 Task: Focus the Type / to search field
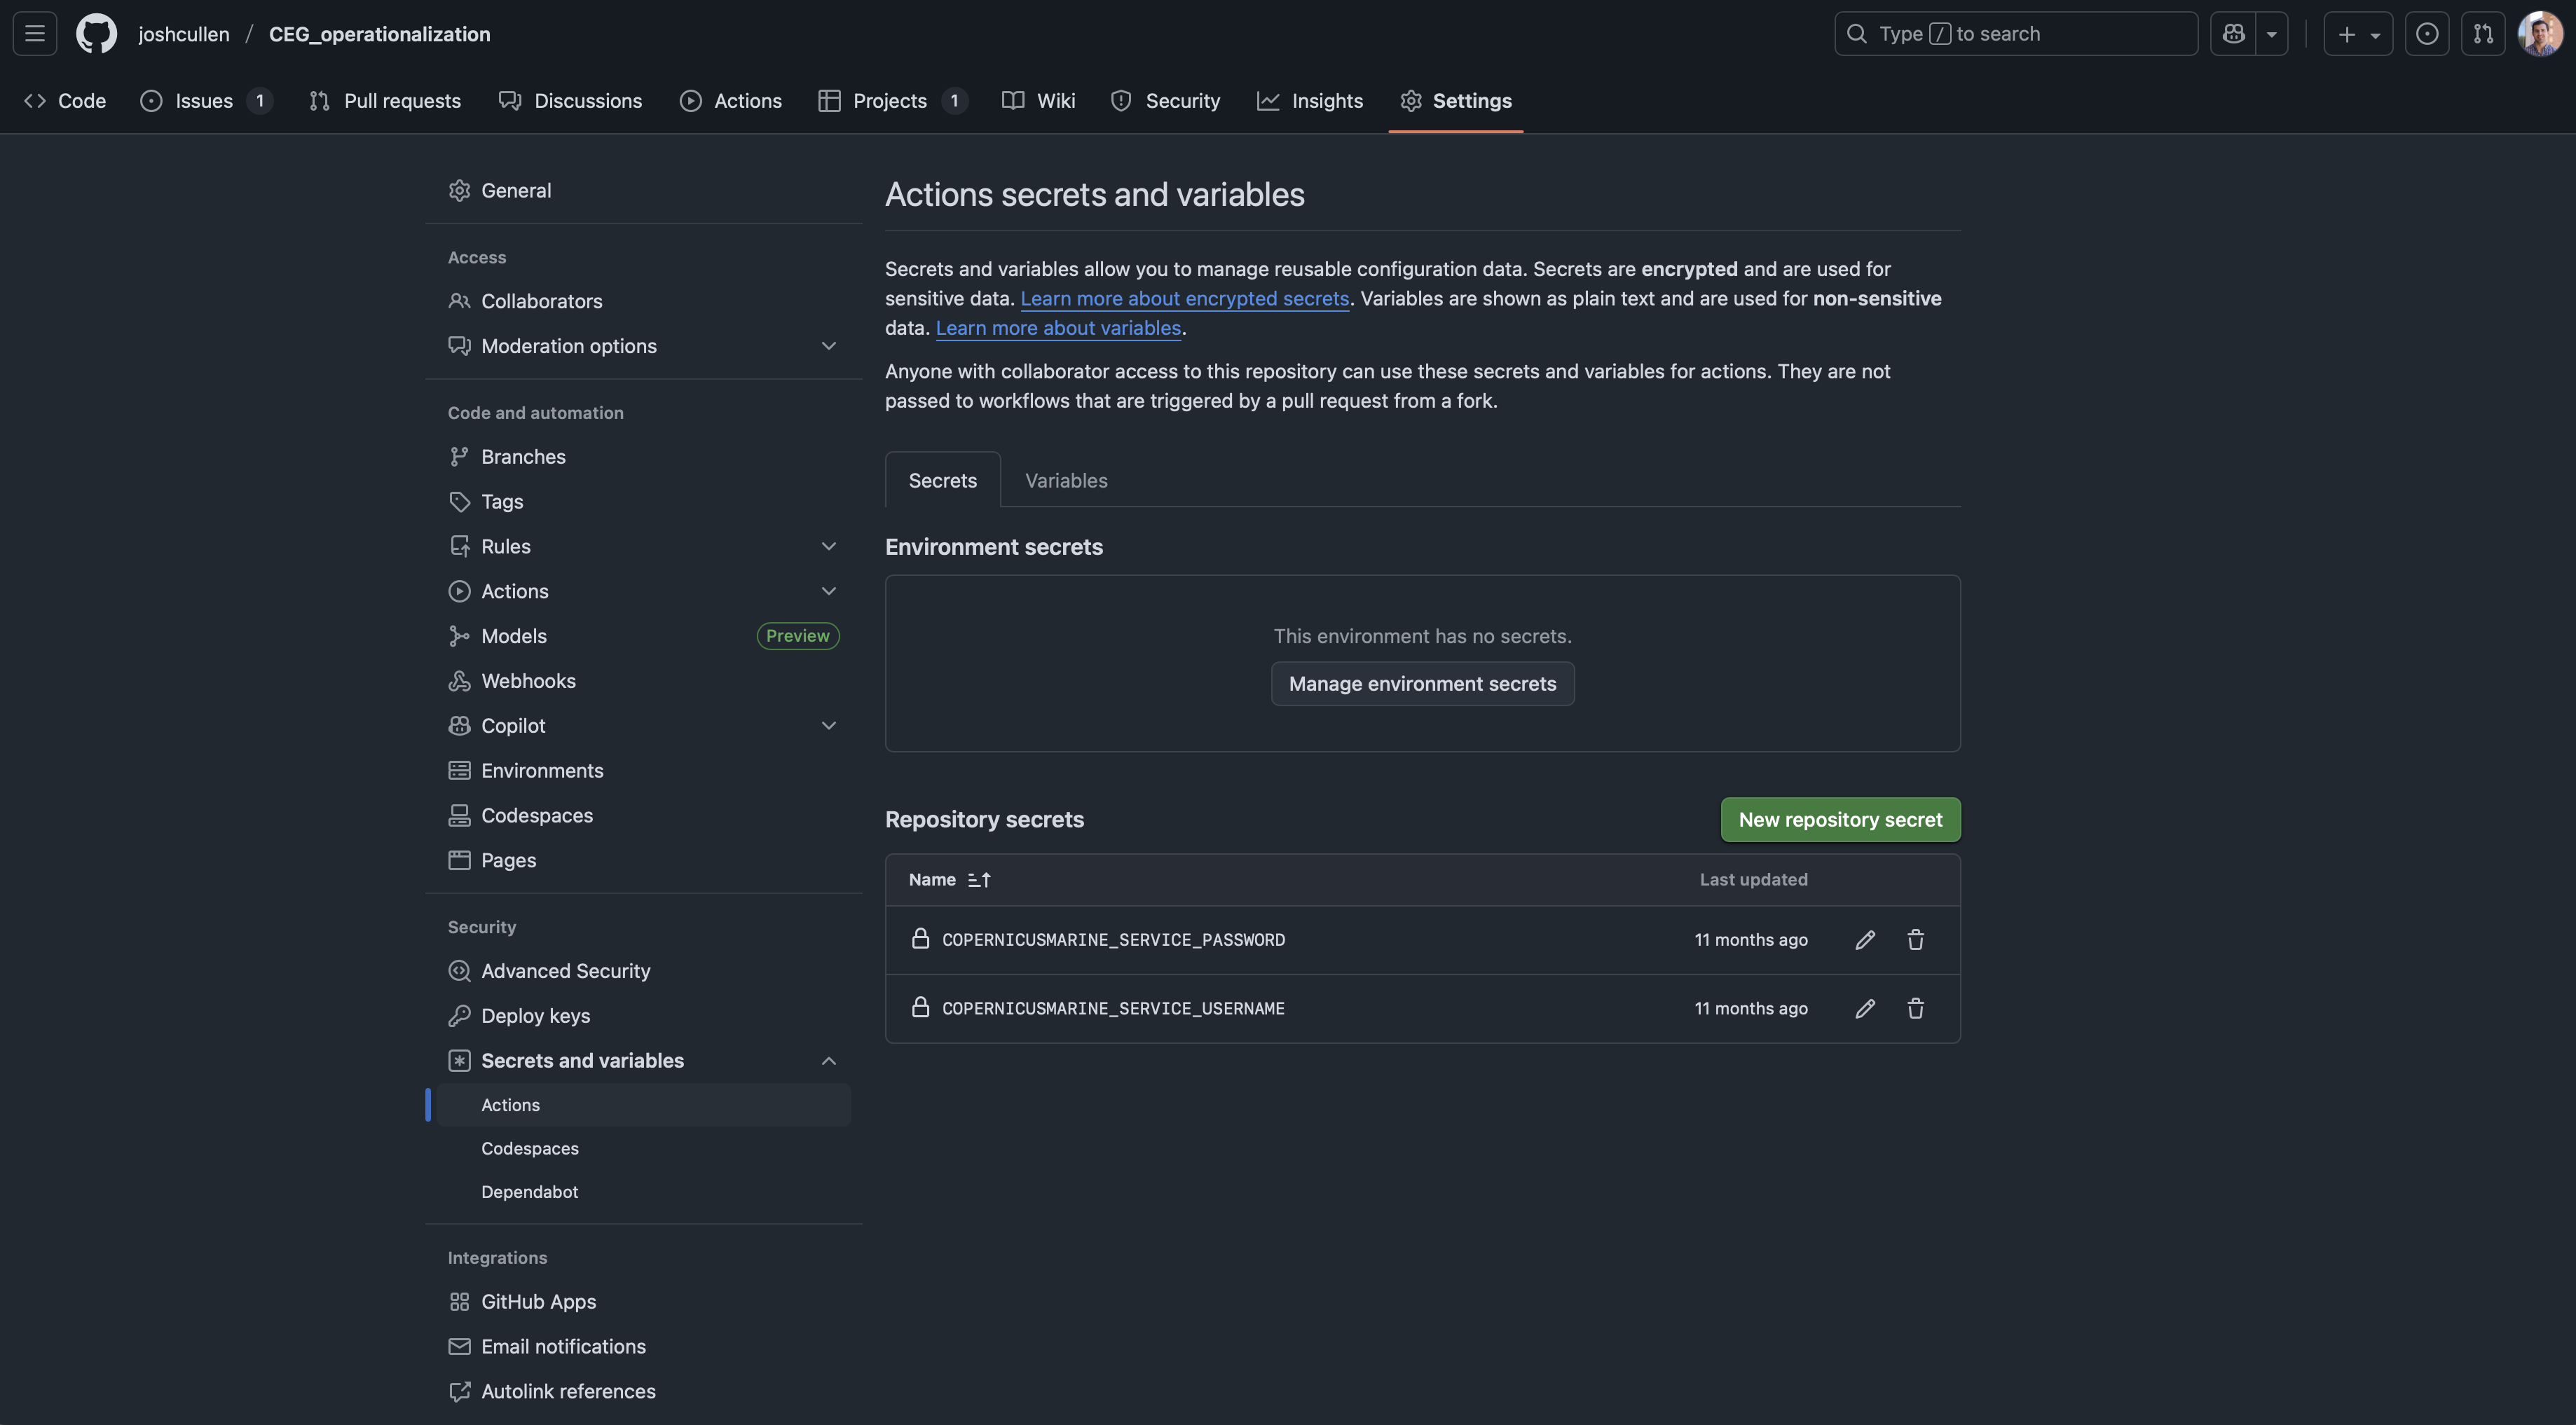coord(2015,34)
